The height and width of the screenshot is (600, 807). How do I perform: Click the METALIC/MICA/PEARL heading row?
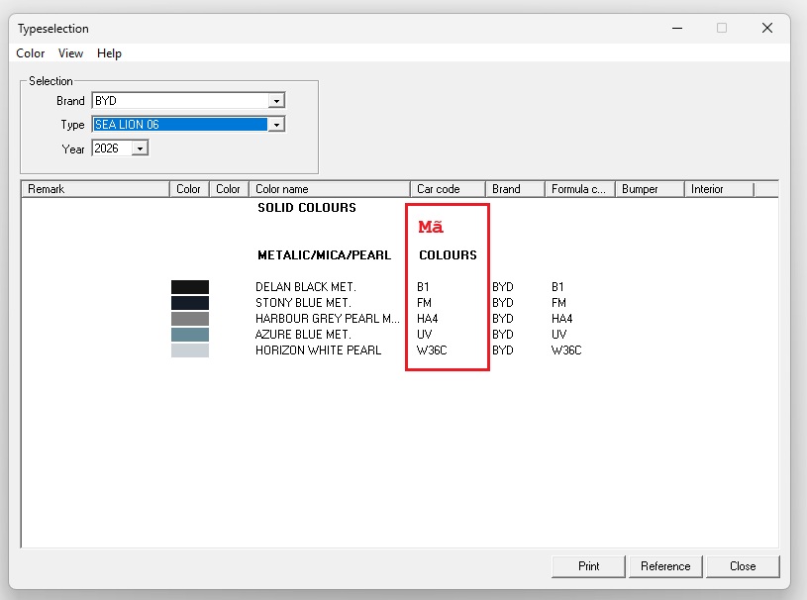324,255
